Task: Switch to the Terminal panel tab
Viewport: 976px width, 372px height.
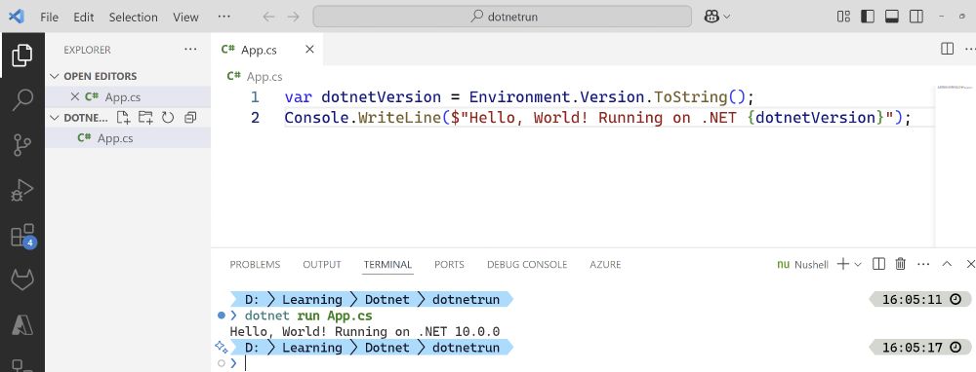Action: (x=387, y=265)
